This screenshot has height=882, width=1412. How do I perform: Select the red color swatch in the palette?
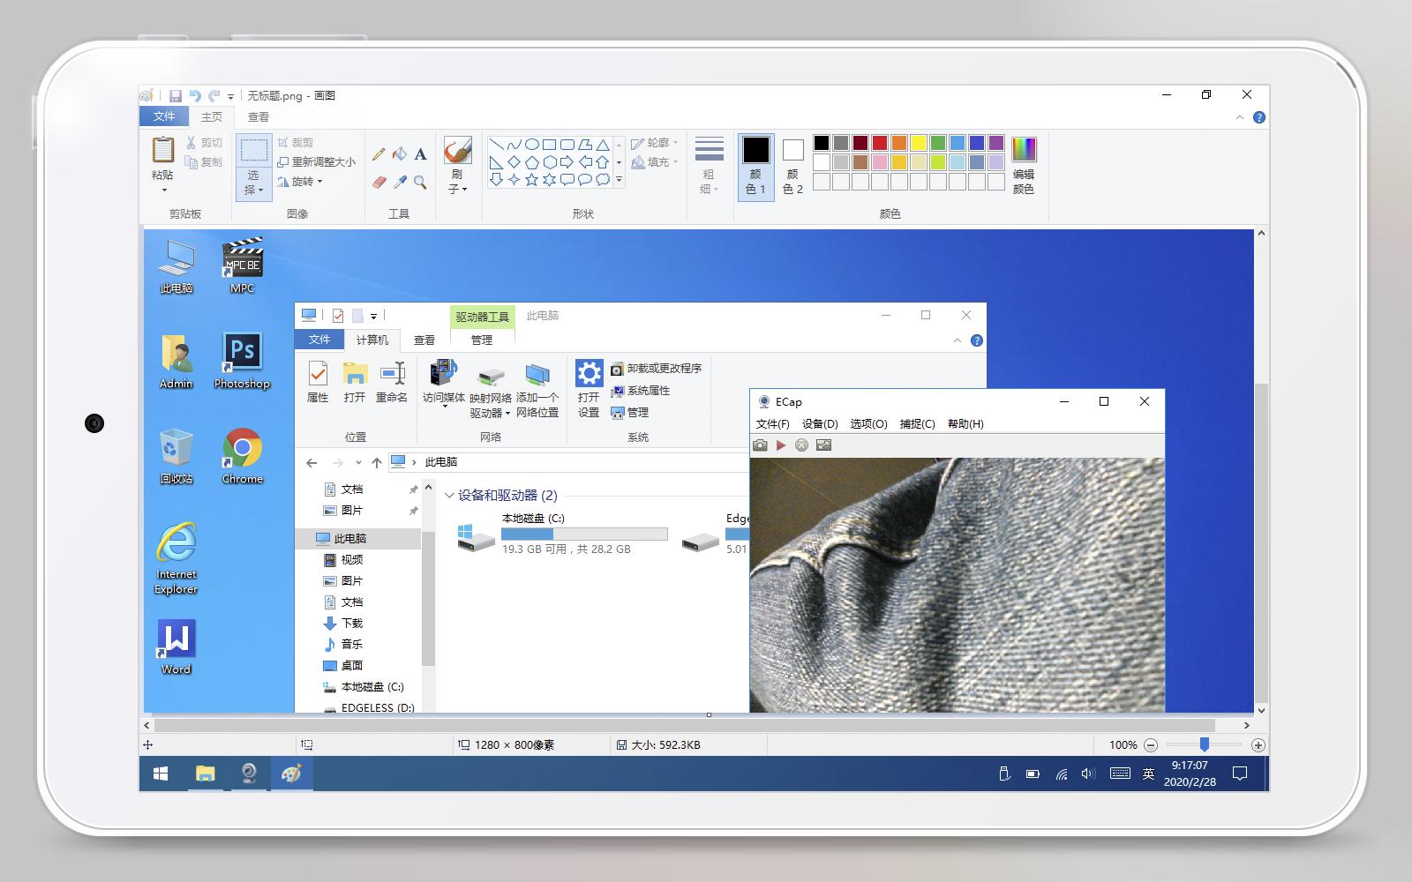879,142
